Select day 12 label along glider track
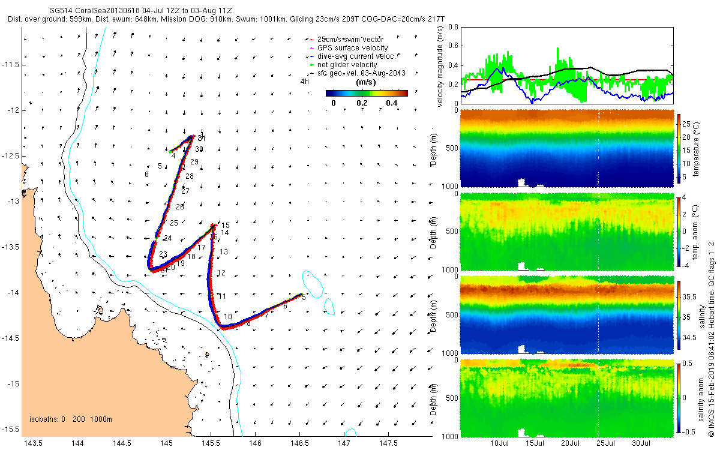Image resolution: width=720 pixels, height=450 pixels. (x=221, y=273)
